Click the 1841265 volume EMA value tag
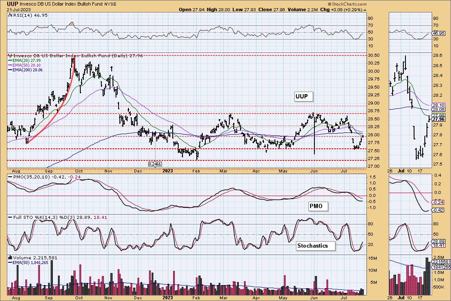 coord(442,267)
